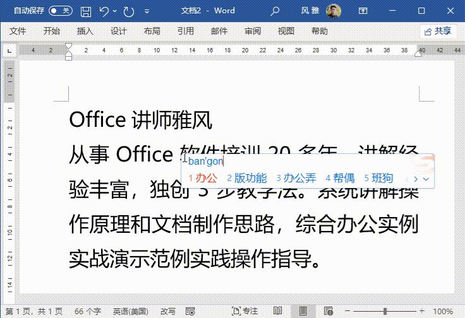Open the 文件 menu tab
This screenshot has width=465, height=318.
tap(18, 31)
